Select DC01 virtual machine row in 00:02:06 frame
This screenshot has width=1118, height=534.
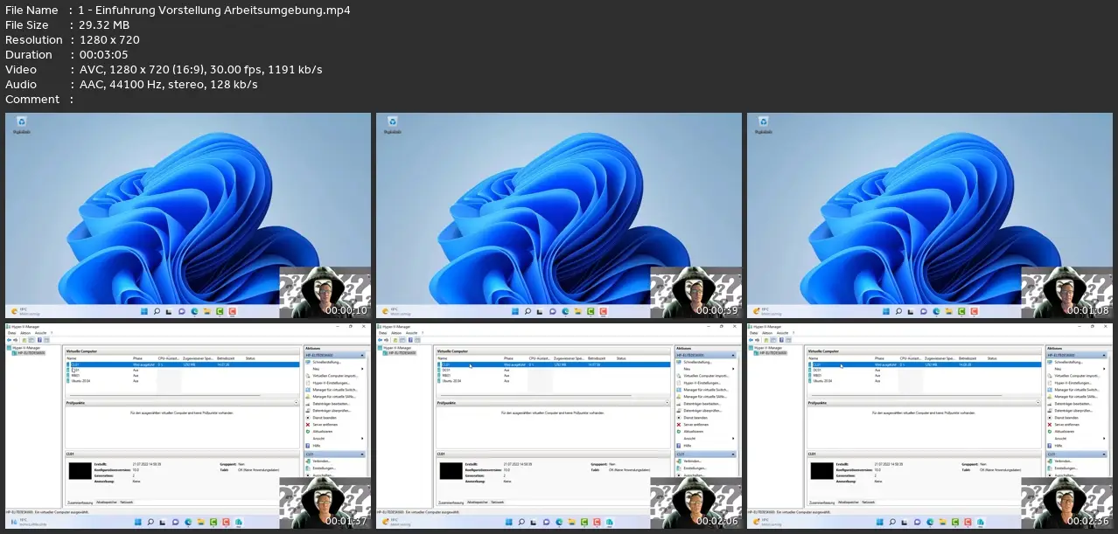pyautogui.click(x=554, y=370)
